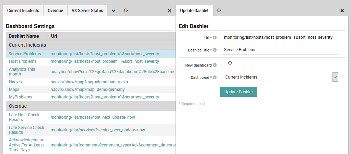Click refresh icon beside AX Server Status tab
The width and height of the screenshot is (351, 154).
(x=126, y=11)
